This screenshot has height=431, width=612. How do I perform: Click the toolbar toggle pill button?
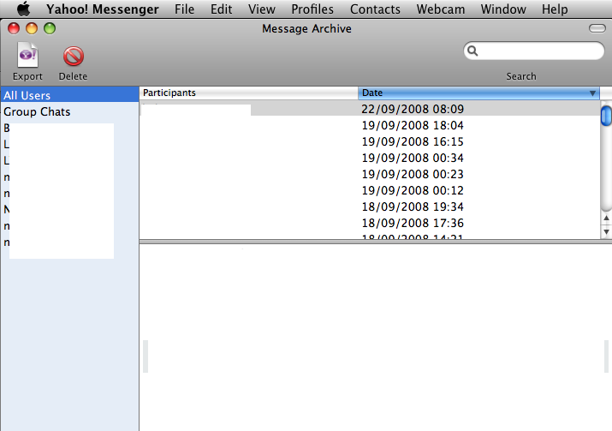tap(597, 29)
